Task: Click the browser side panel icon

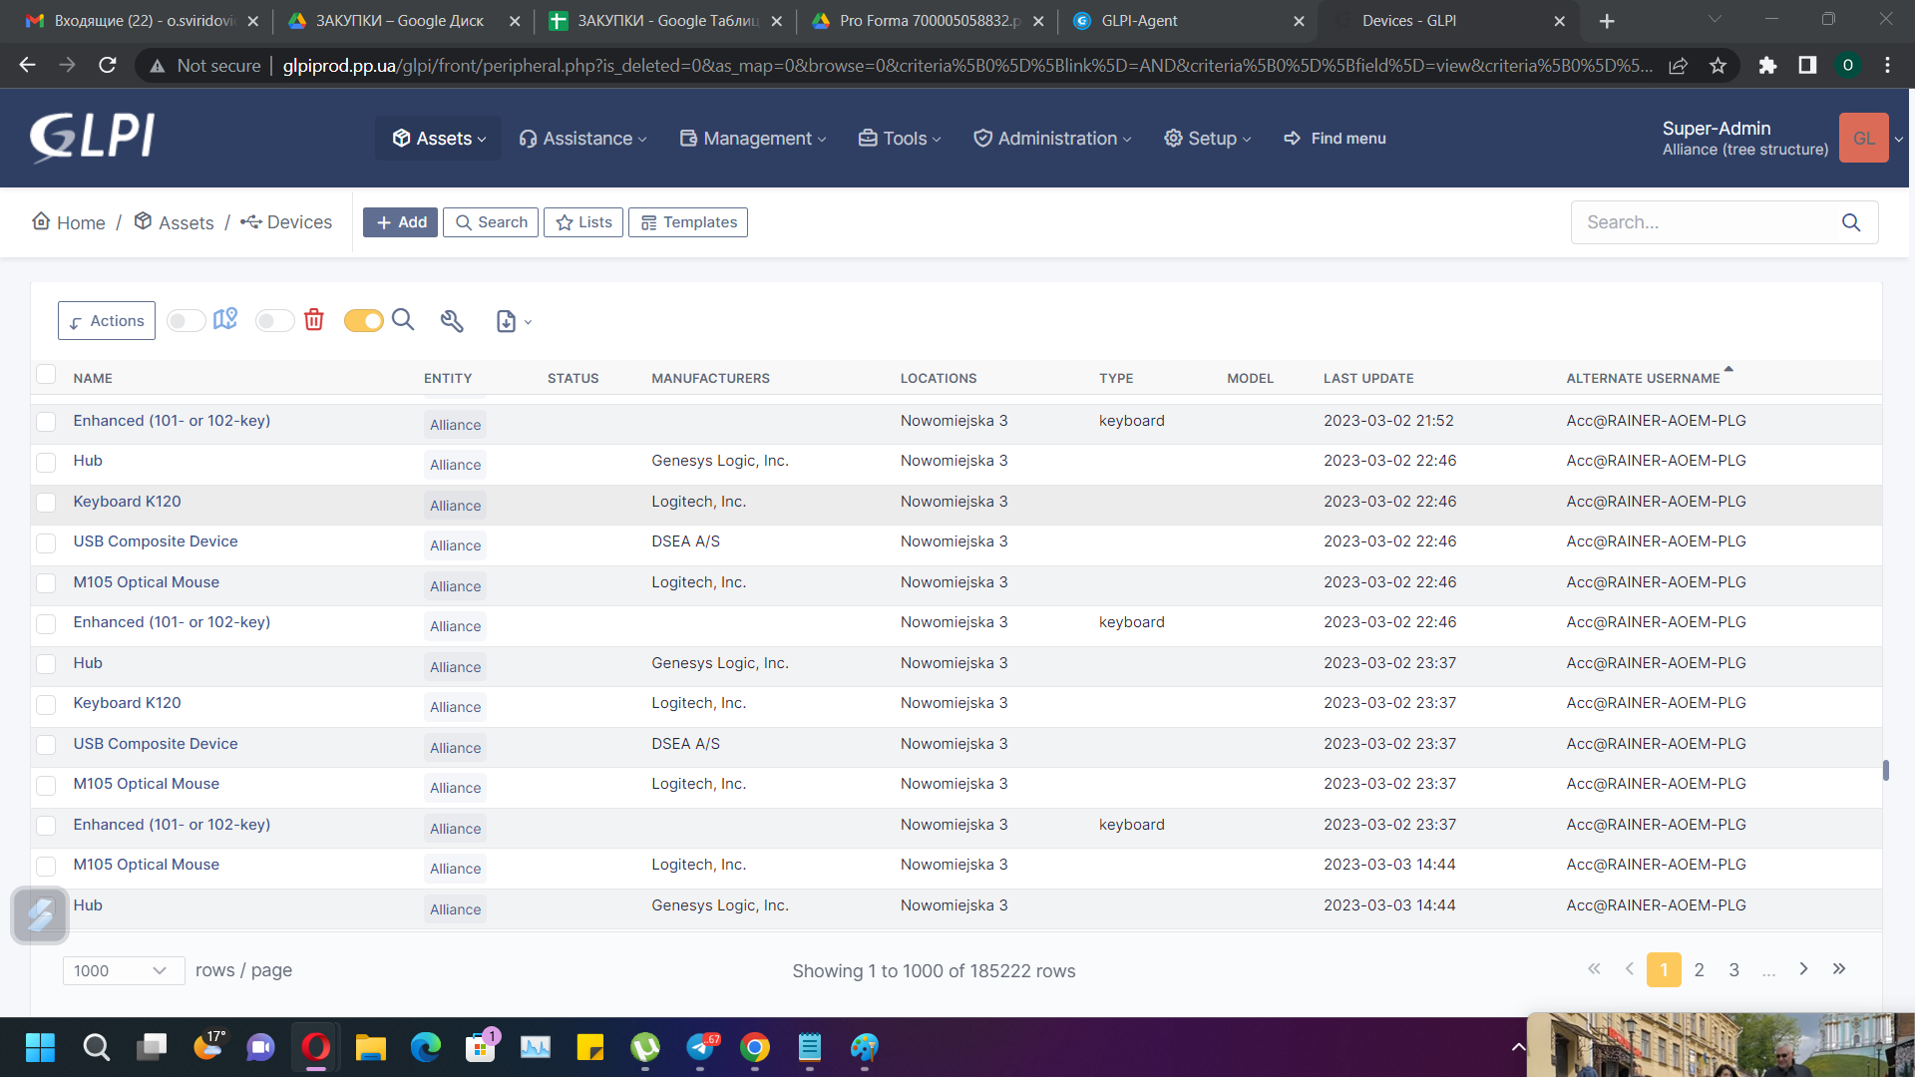Action: click(1807, 65)
